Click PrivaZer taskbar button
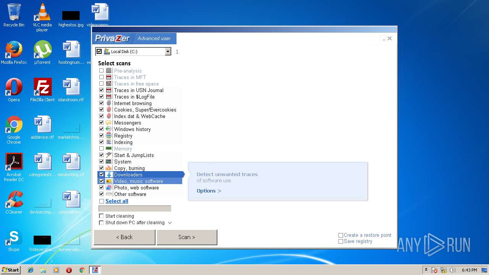The image size is (489, 275). 95,270
